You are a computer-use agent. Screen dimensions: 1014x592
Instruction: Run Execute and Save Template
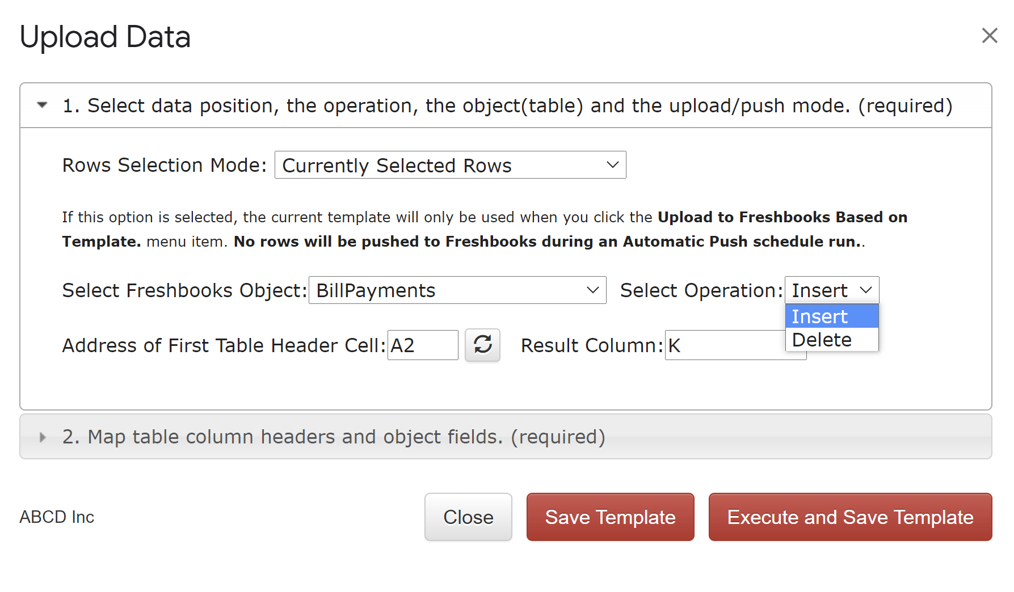850,517
